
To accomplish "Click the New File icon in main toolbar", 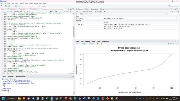I will pyautogui.click(x=1, y=6).
